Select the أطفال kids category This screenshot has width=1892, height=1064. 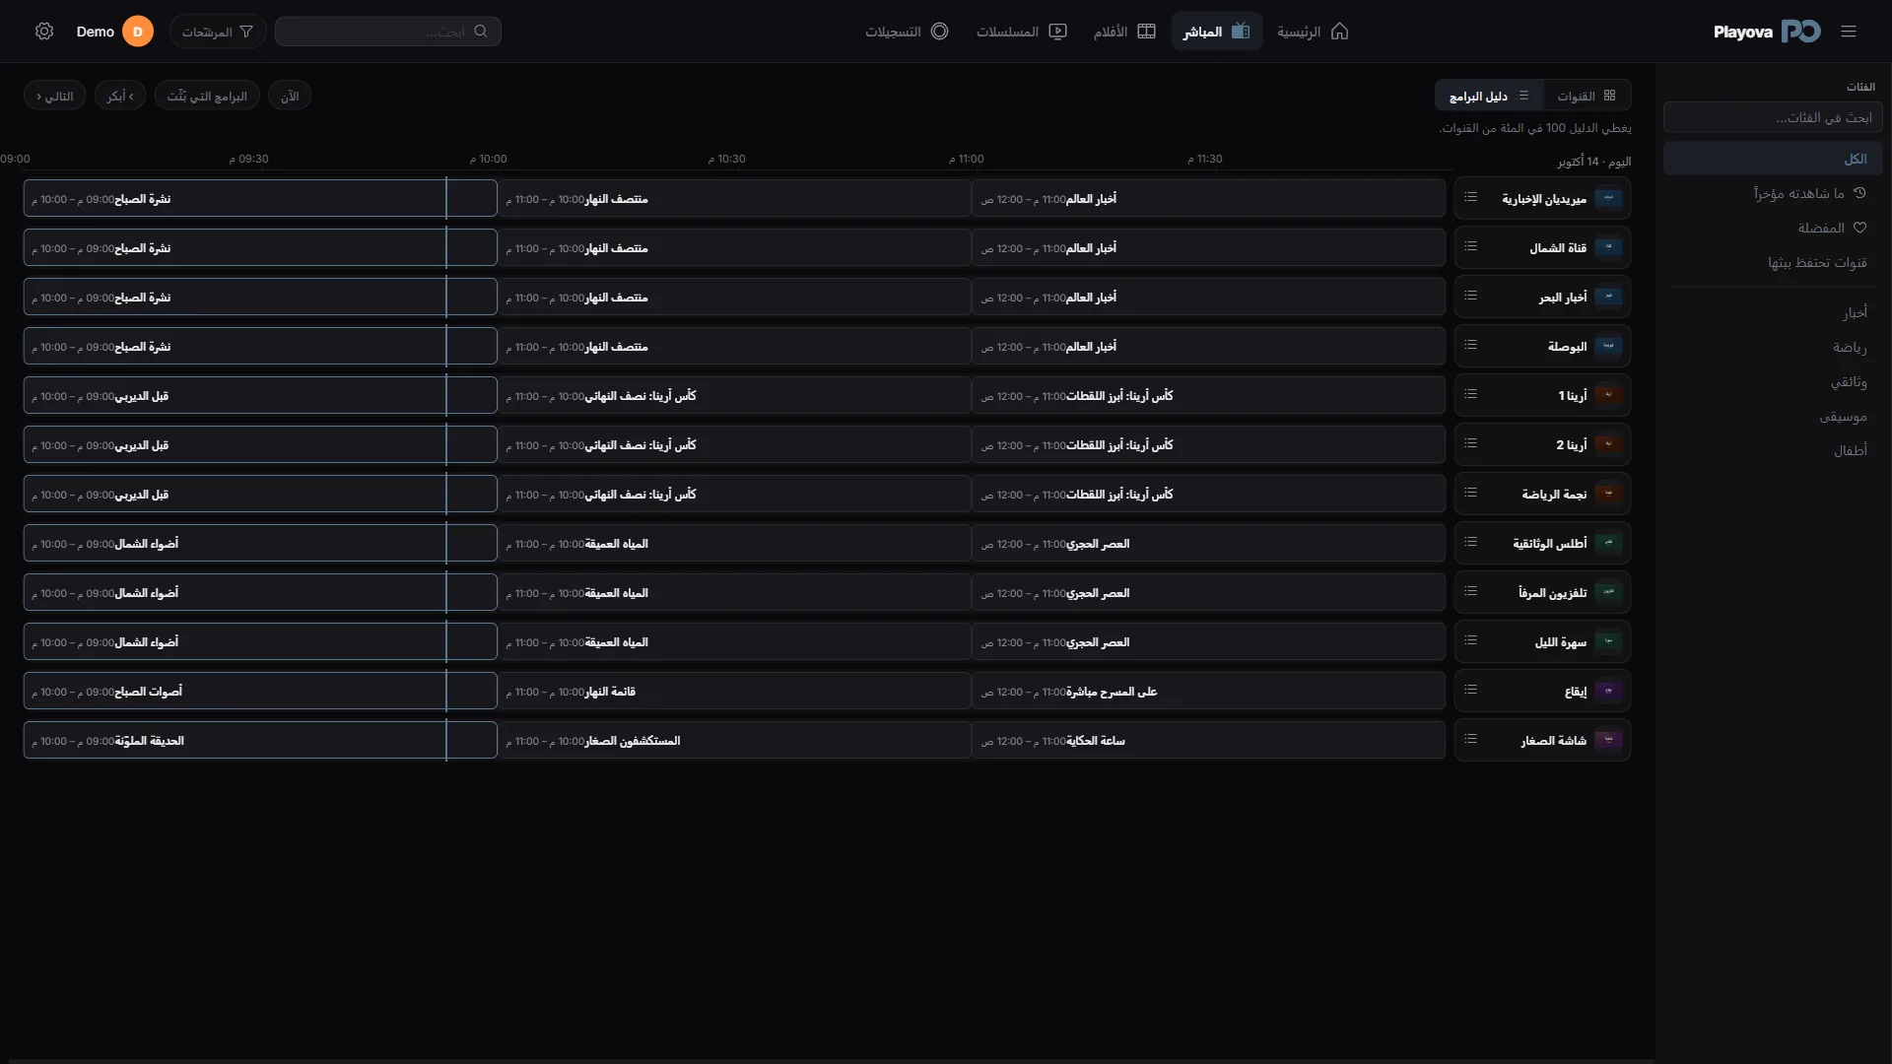pyautogui.click(x=1773, y=450)
